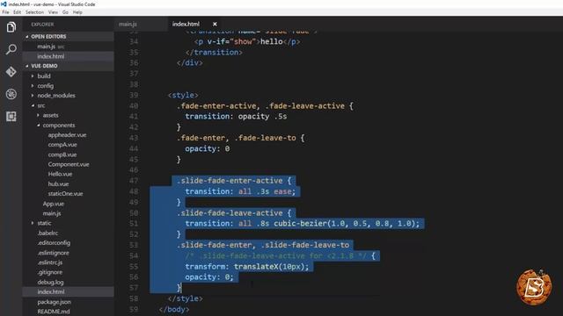Open the Debug view icon
Viewport: 563px width, 316px height.
(x=11, y=94)
